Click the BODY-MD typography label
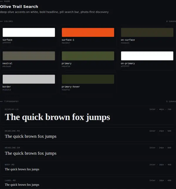 (10, 165)
